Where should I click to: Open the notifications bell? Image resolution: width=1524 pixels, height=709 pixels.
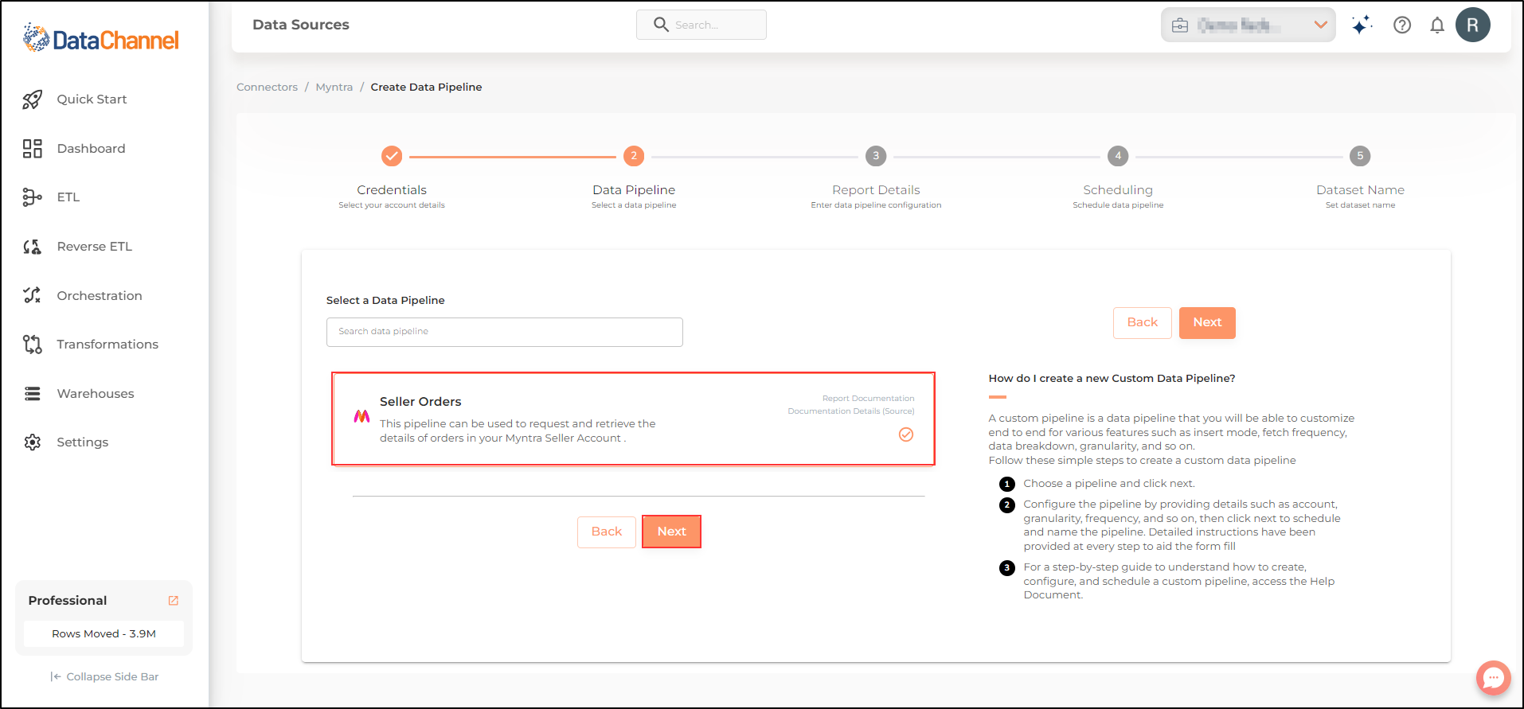coord(1437,25)
